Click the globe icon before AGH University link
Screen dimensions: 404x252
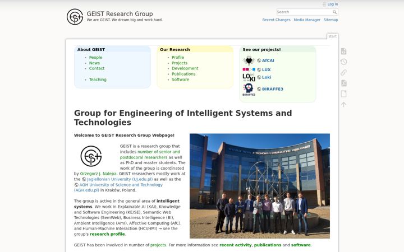click(76, 185)
